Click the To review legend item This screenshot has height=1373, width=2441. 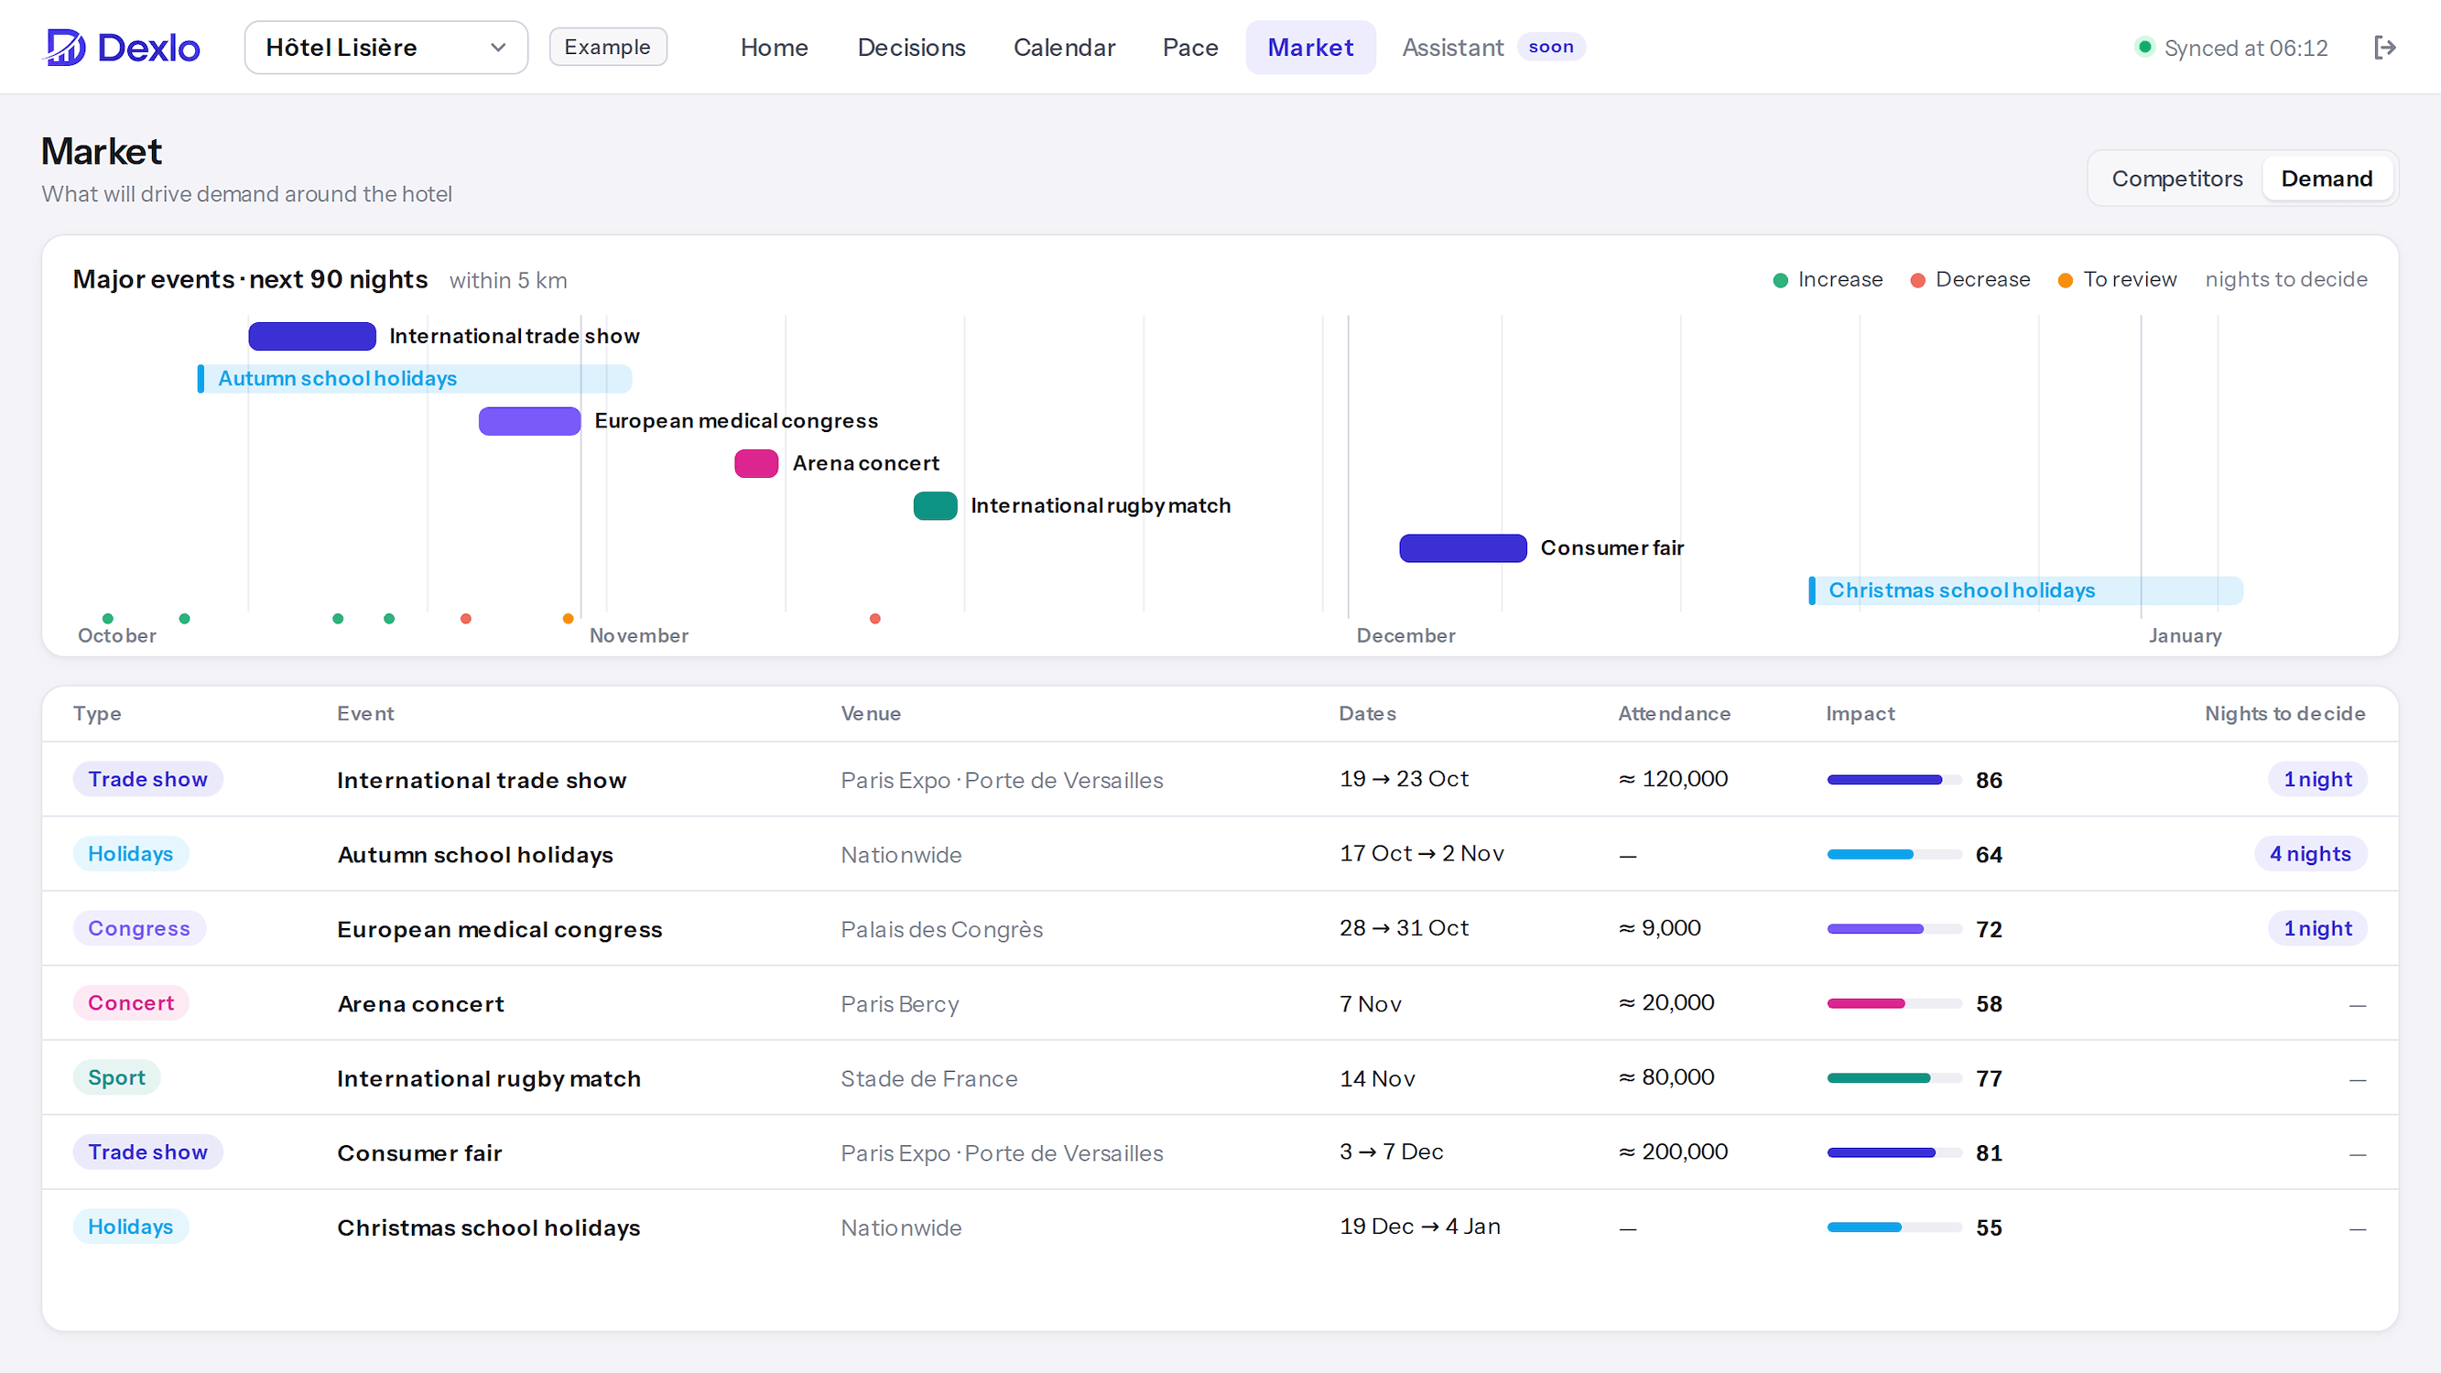click(x=2117, y=279)
